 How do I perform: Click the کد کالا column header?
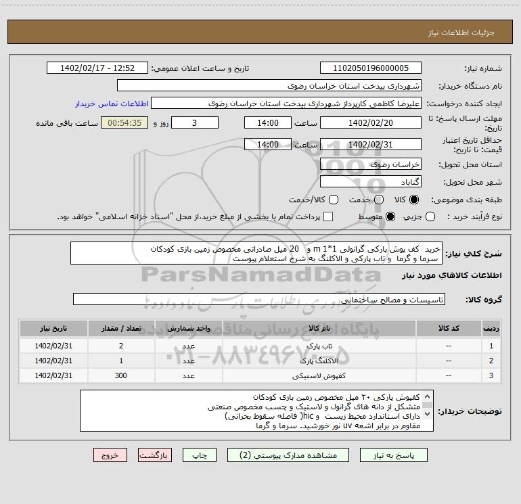click(x=449, y=328)
